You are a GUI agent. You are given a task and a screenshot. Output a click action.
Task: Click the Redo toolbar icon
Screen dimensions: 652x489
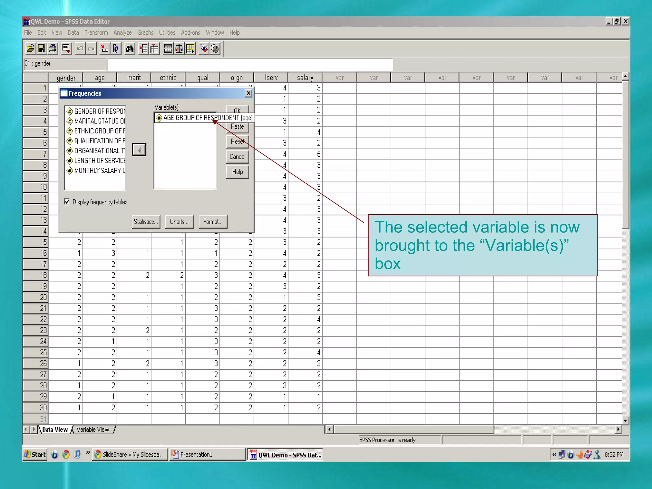coord(91,49)
